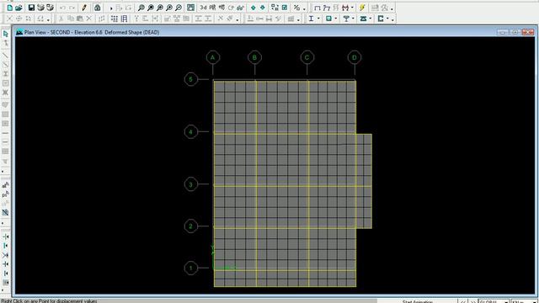Select the rubber band zoom tool
Viewport: 539px width, 303px height.
pos(141,8)
